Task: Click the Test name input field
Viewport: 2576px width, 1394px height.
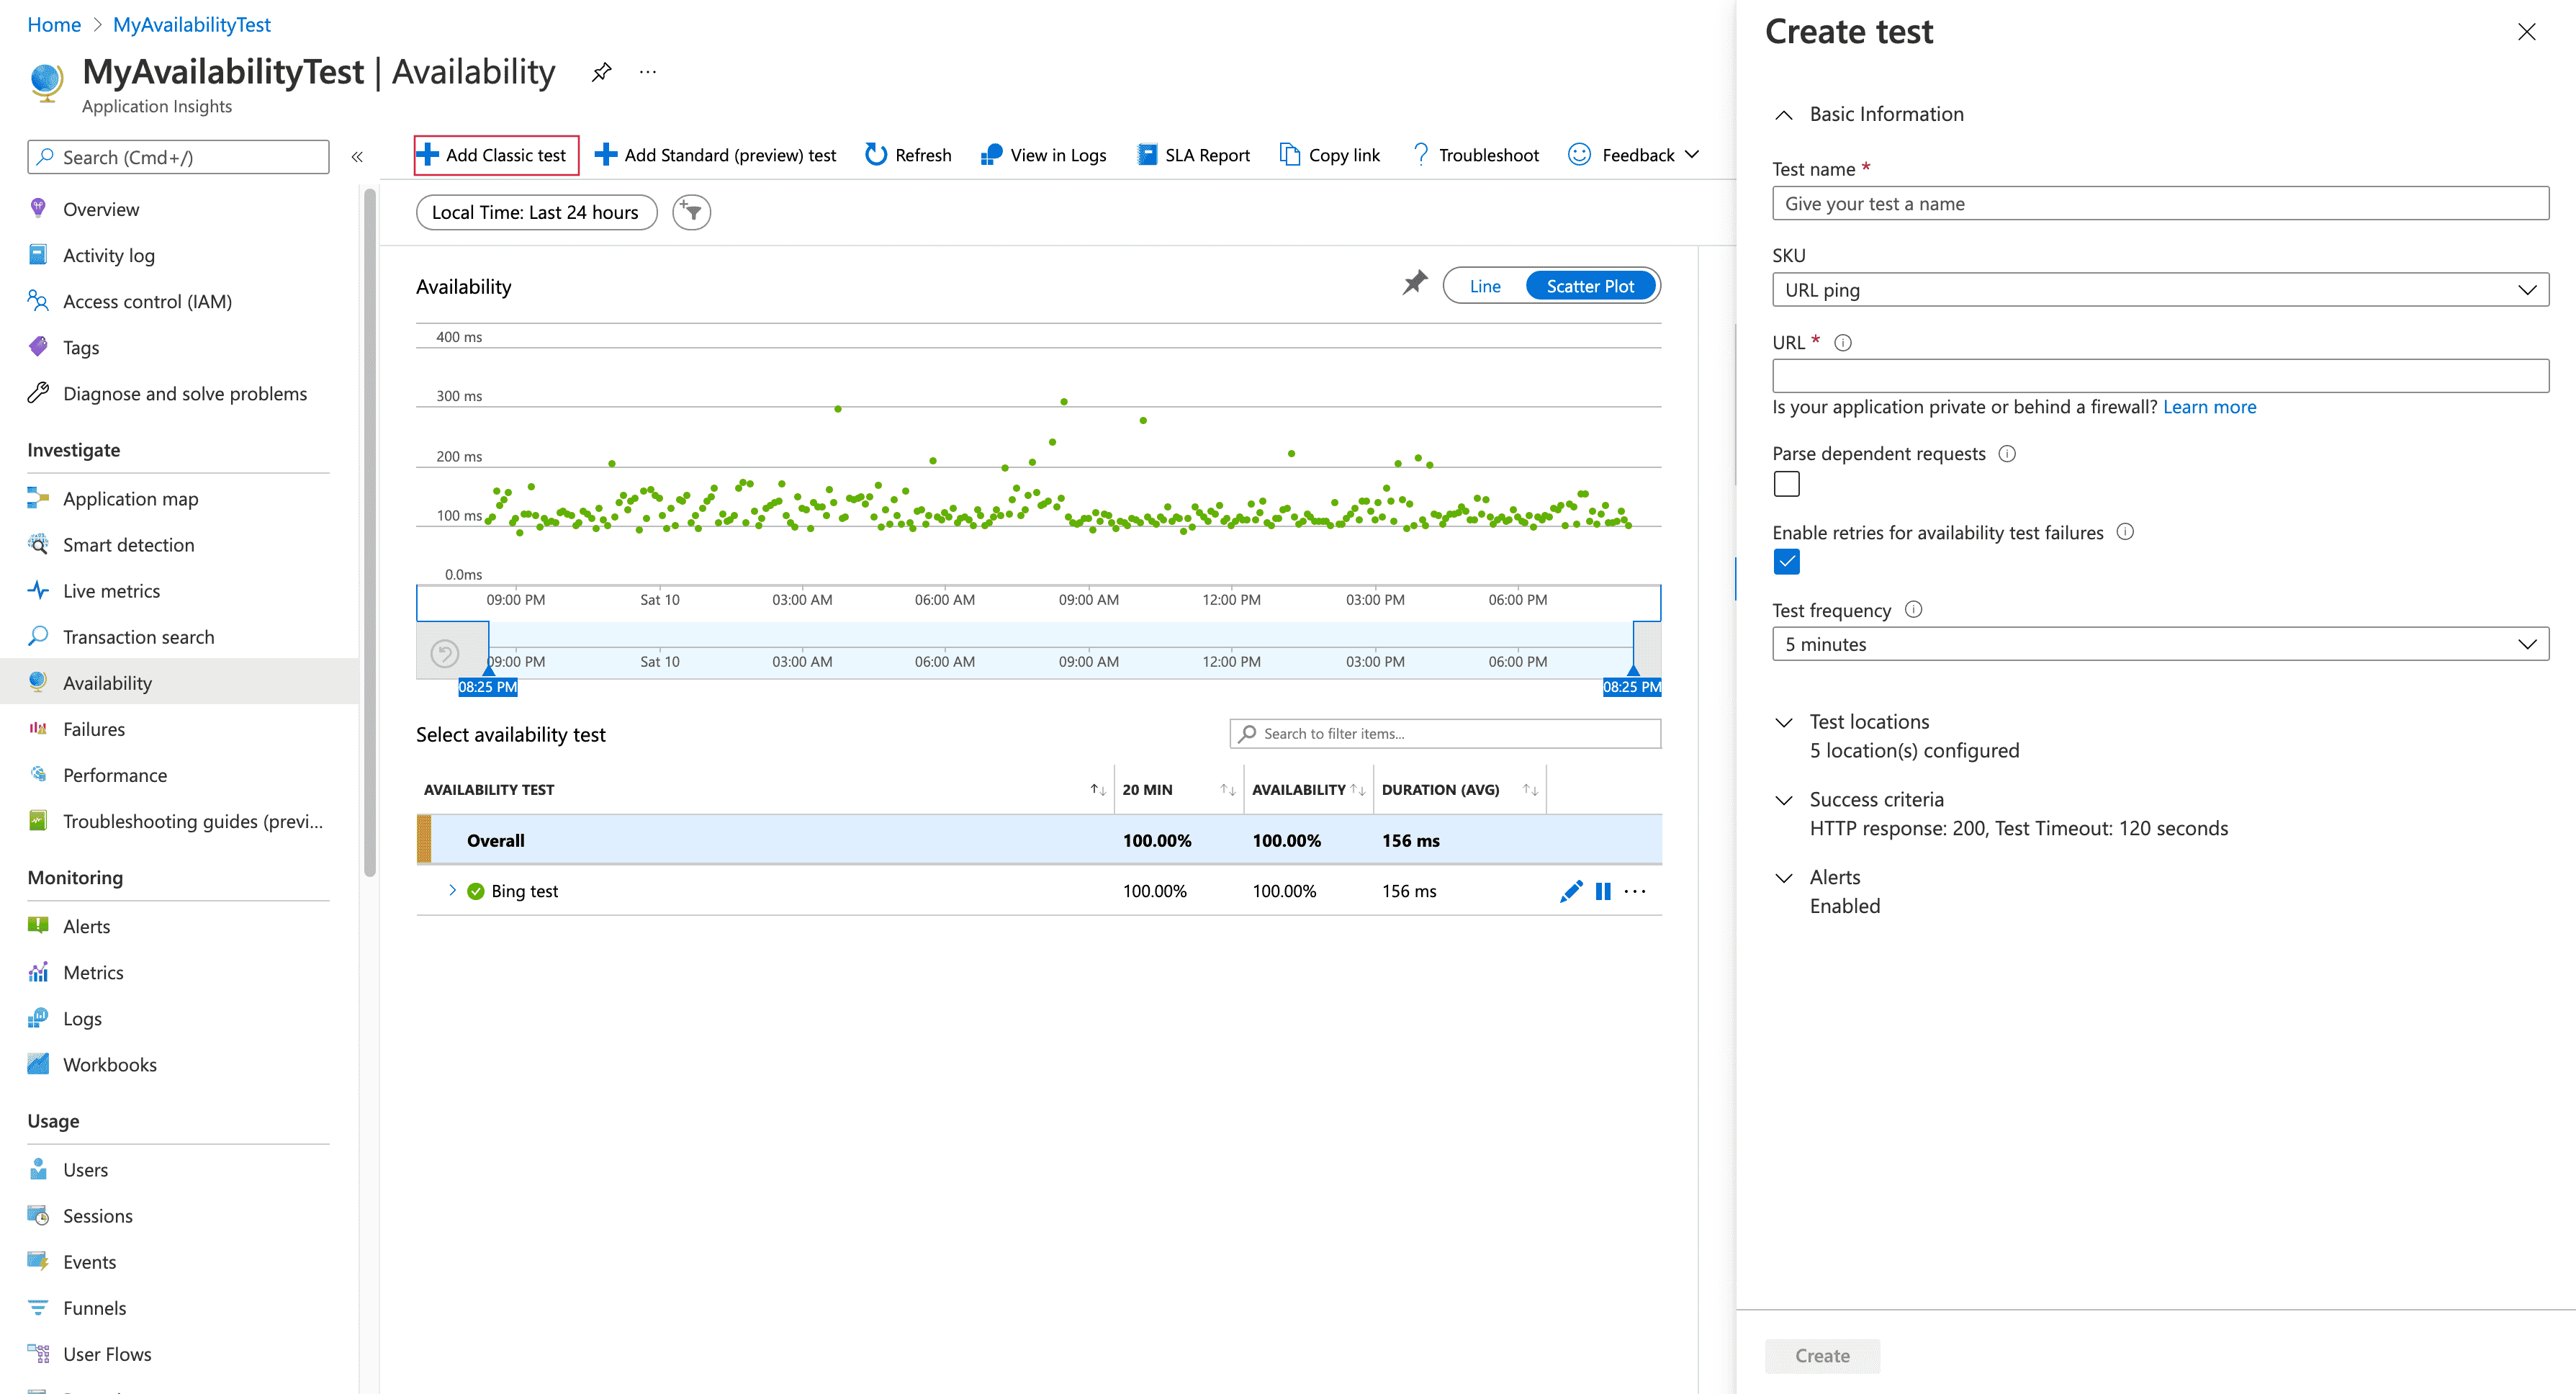Action: tap(2159, 204)
